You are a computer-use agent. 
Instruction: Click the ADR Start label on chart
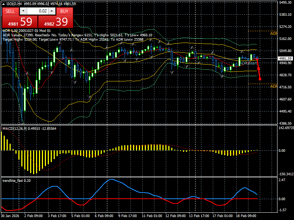[x=248, y=63]
